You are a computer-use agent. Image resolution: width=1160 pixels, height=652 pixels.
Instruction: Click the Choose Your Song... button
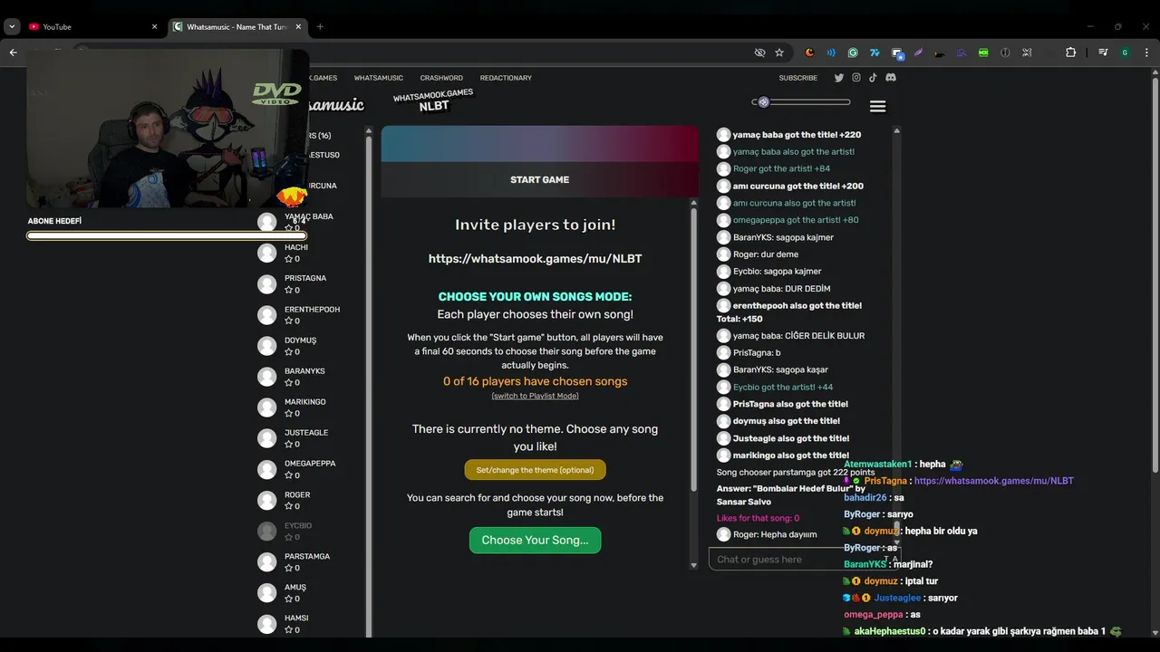[x=535, y=540]
